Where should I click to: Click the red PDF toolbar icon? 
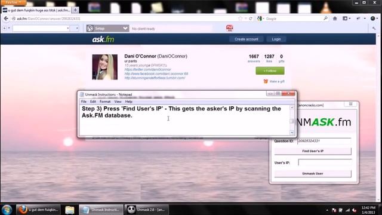coord(229,28)
